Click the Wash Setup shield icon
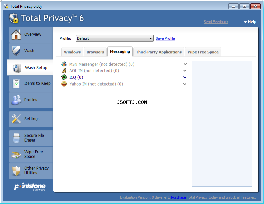Viewport: 264px width, 204px height. [17, 68]
